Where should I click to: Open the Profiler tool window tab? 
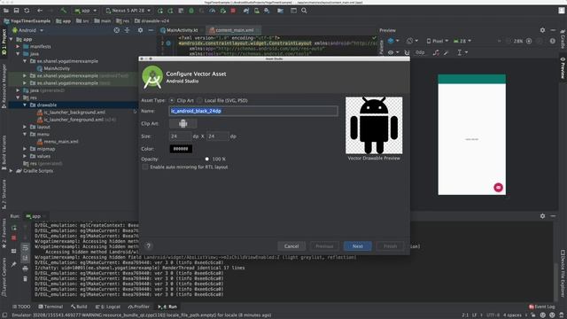click(138, 307)
